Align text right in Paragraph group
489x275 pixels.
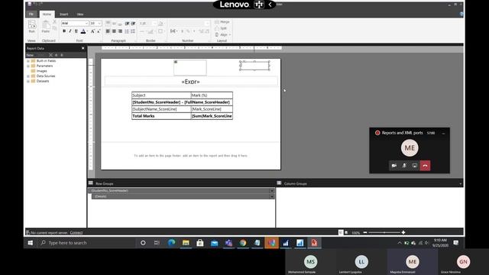pyautogui.click(x=121, y=31)
